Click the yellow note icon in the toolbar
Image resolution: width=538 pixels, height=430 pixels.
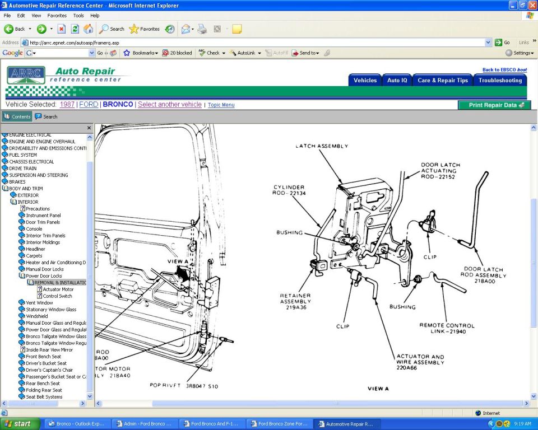pyautogui.click(x=236, y=29)
